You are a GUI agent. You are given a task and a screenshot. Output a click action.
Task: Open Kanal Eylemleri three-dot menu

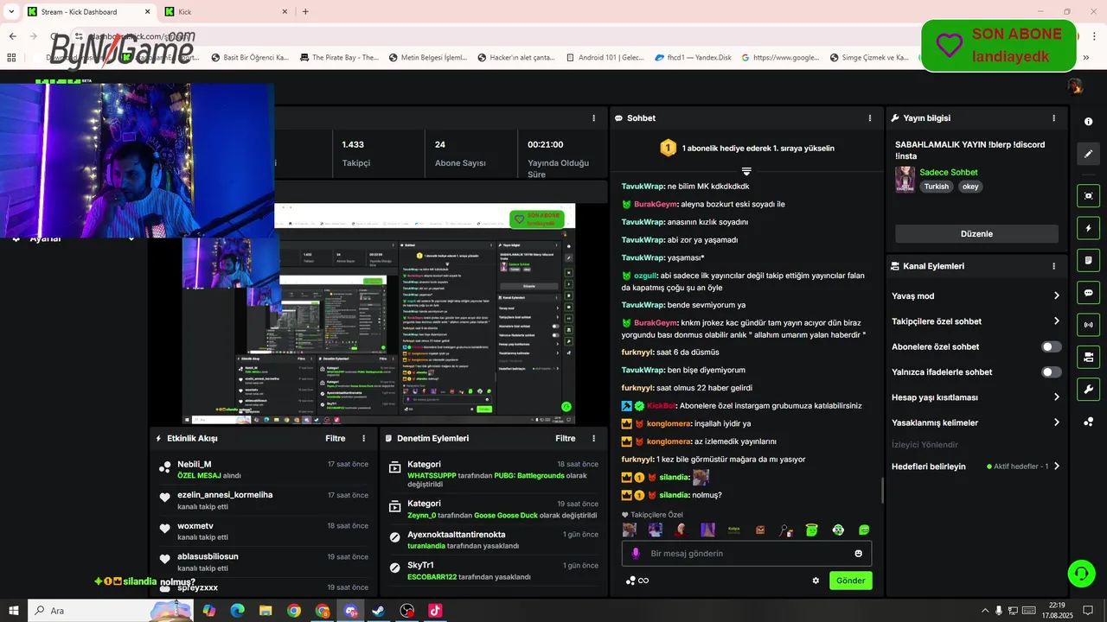1053,266
